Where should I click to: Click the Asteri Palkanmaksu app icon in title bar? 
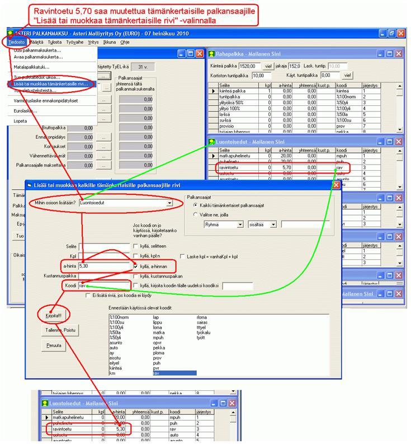(11, 33)
